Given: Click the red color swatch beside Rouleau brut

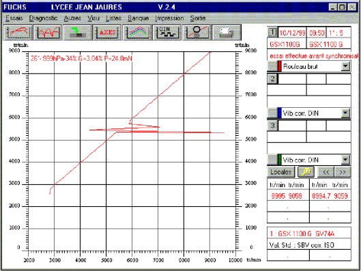Looking at the screenshot, I should coord(280,66).
